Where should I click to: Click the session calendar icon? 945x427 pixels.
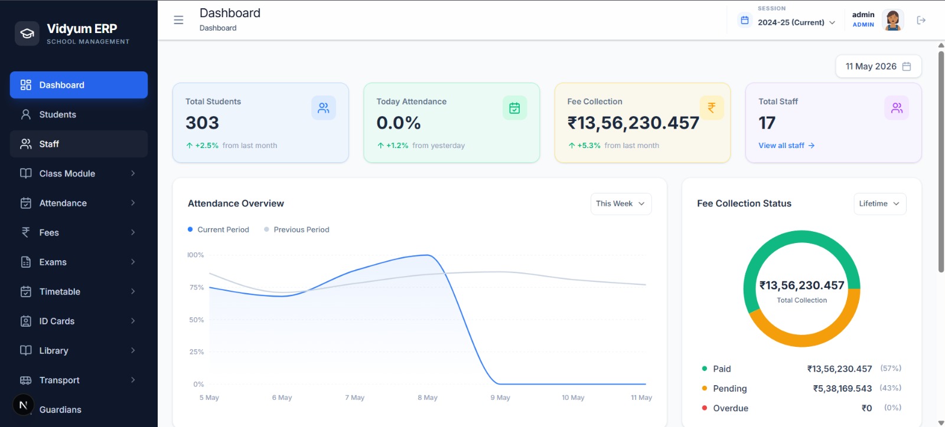point(745,21)
